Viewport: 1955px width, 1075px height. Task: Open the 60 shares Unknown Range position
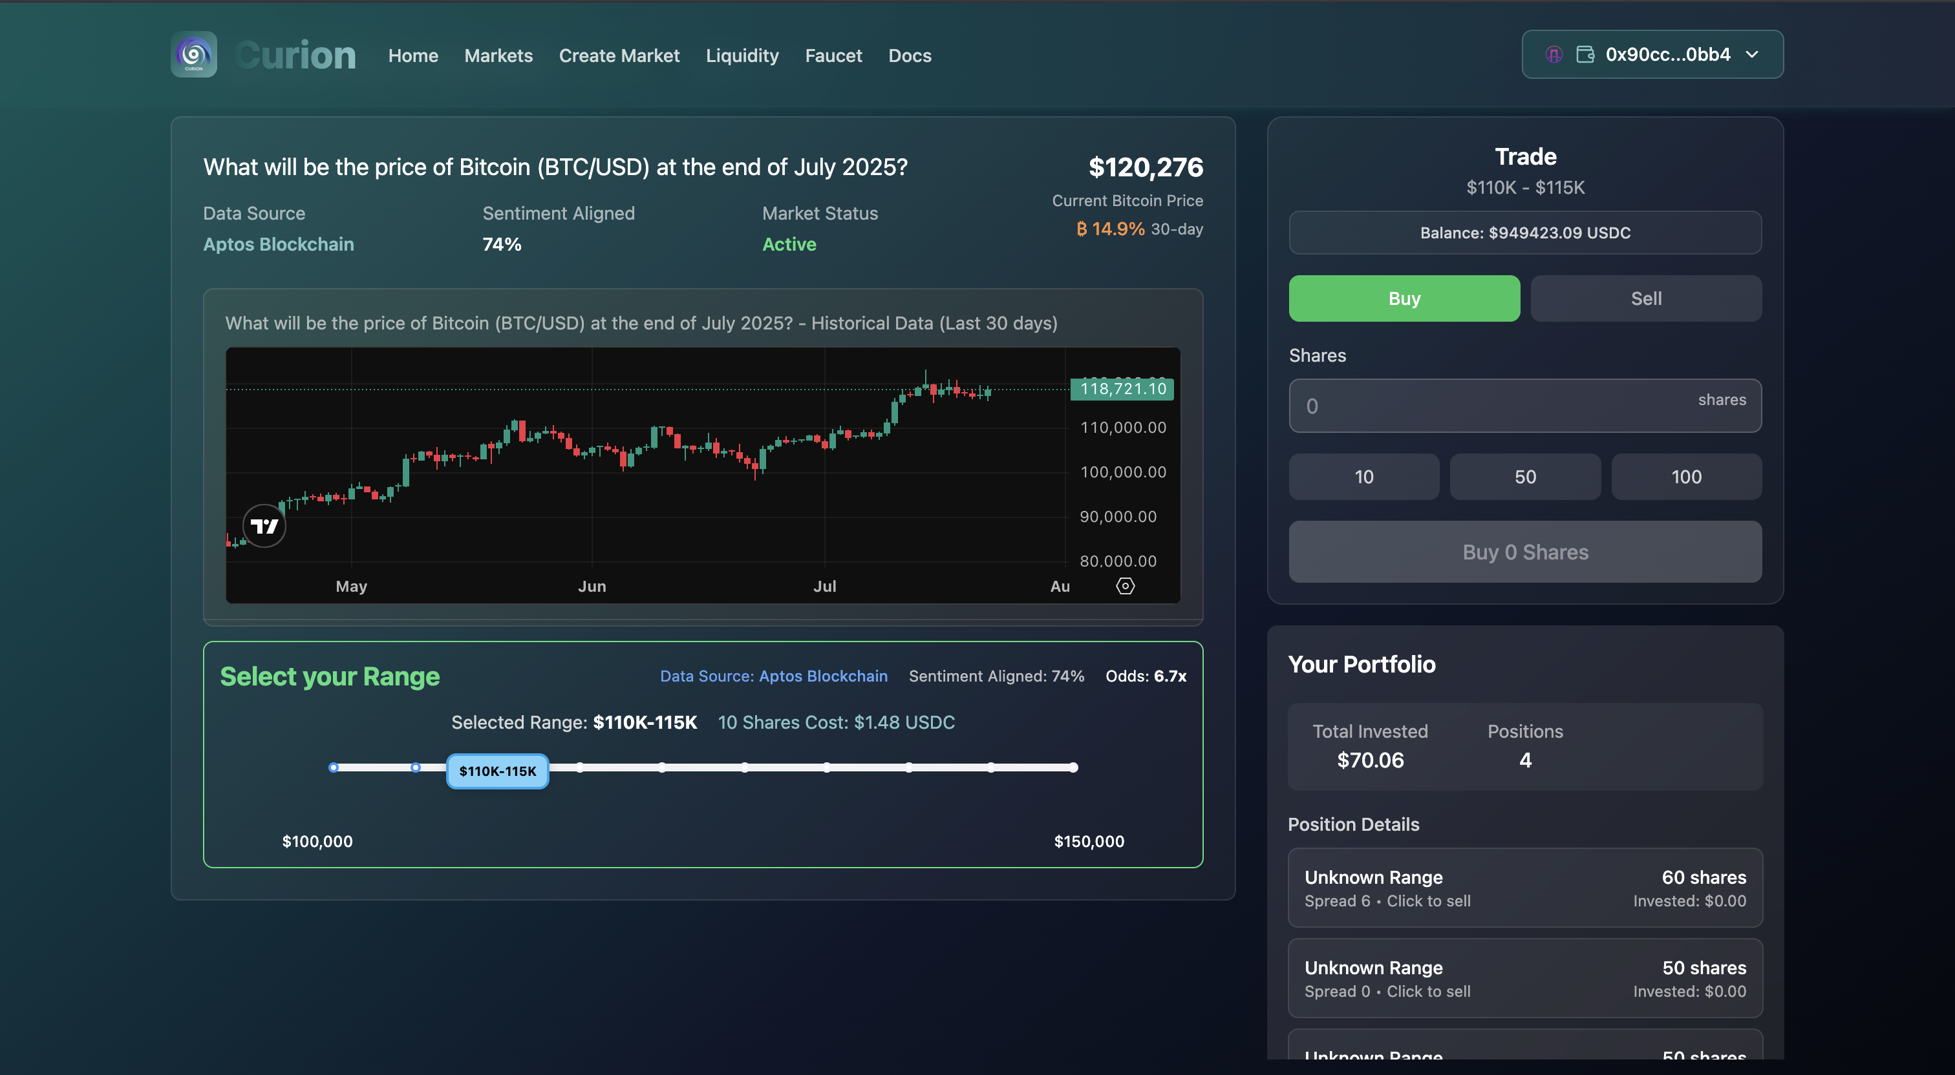(x=1524, y=888)
